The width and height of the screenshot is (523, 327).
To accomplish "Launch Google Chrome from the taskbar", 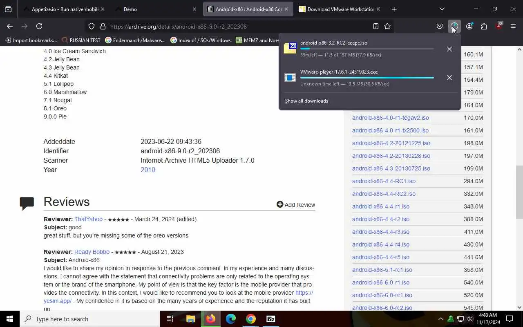I will [x=251, y=319].
